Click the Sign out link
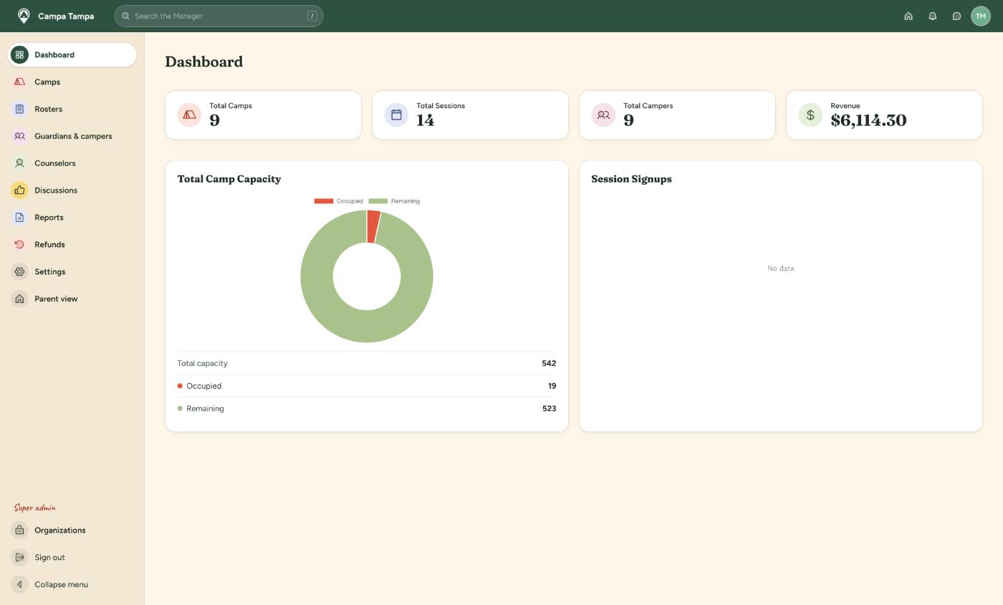 pos(72,558)
